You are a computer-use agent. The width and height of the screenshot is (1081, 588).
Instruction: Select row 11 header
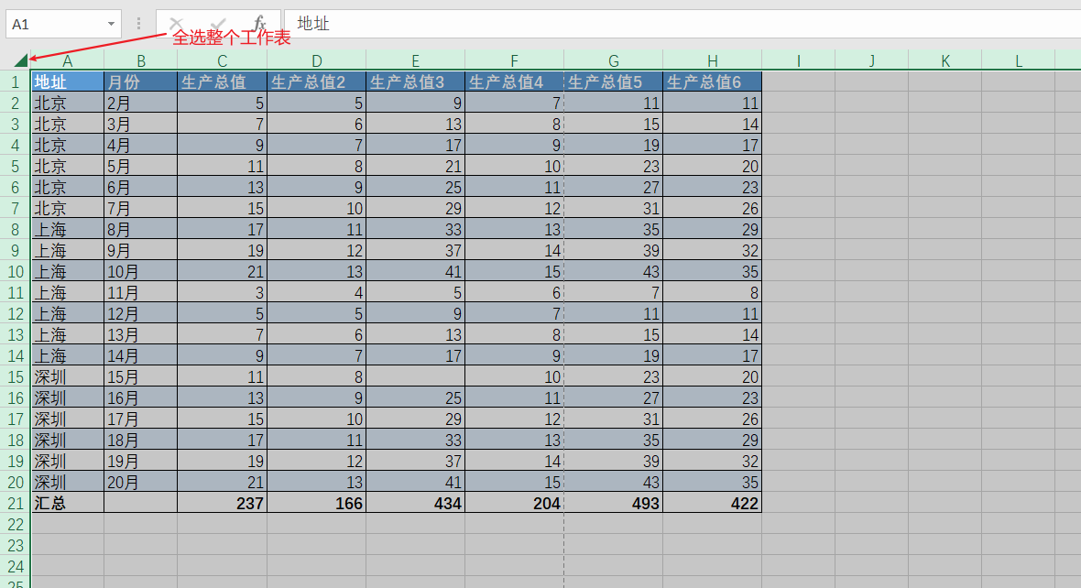coord(16,292)
